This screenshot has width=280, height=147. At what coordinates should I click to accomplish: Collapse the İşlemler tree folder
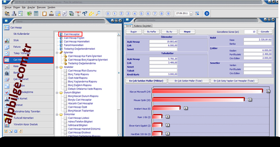click(x=57, y=52)
